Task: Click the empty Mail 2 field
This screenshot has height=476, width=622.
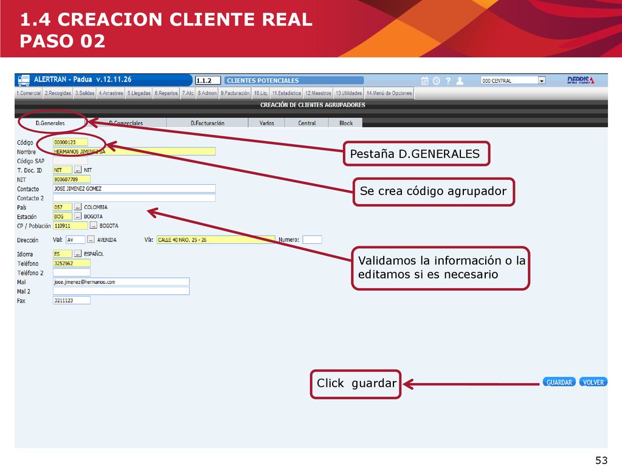Action: point(121,291)
